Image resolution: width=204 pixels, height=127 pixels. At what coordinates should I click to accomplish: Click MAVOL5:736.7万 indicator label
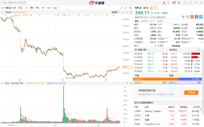click(35, 83)
